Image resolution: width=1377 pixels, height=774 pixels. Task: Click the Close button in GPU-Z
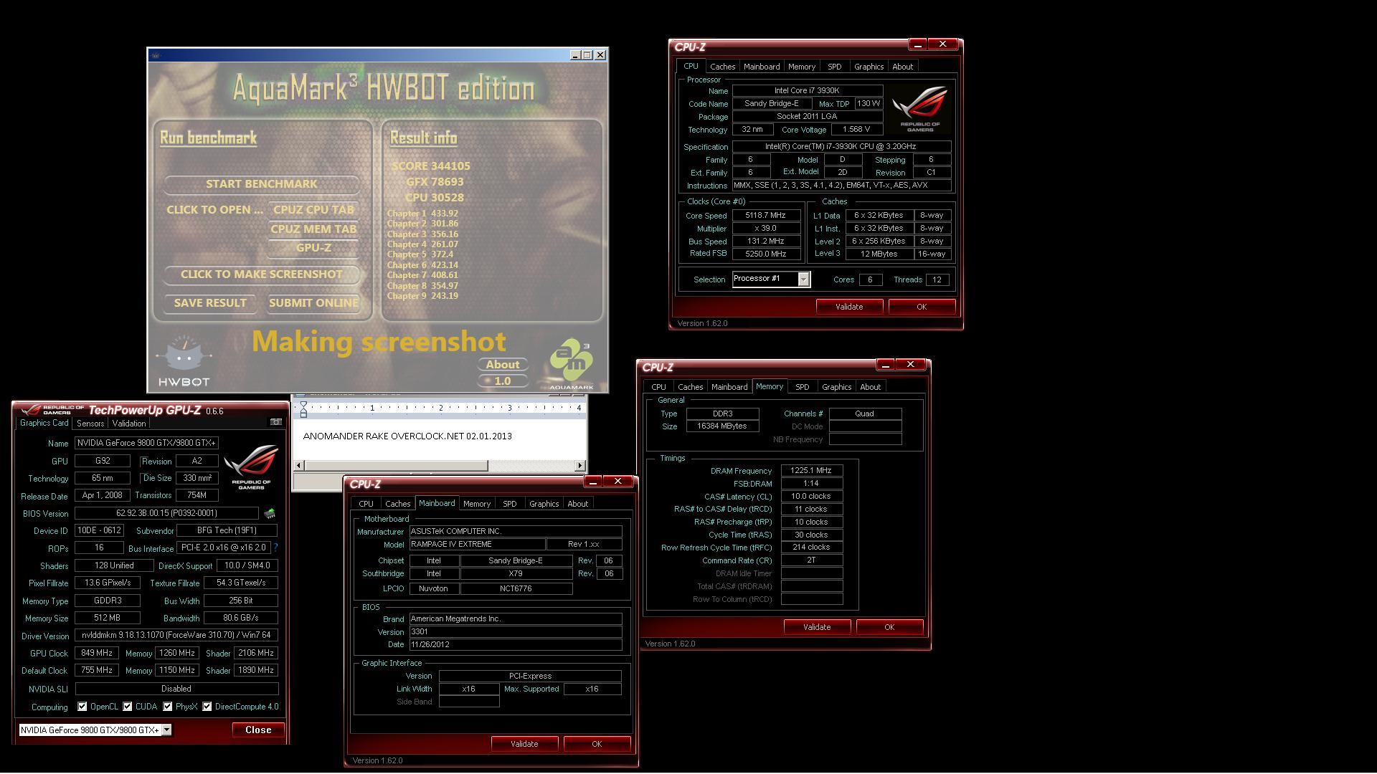(258, 730)
